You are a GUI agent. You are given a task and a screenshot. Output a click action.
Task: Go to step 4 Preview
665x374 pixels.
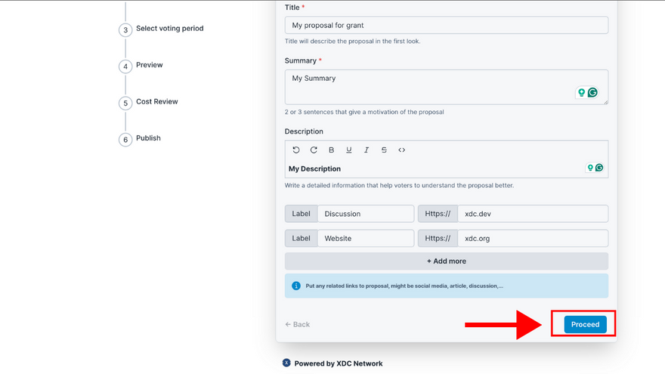(x=149, y=65)
